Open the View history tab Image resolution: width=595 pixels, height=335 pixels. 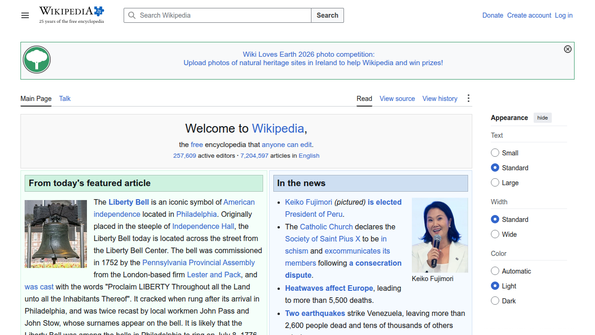[440, 99]
